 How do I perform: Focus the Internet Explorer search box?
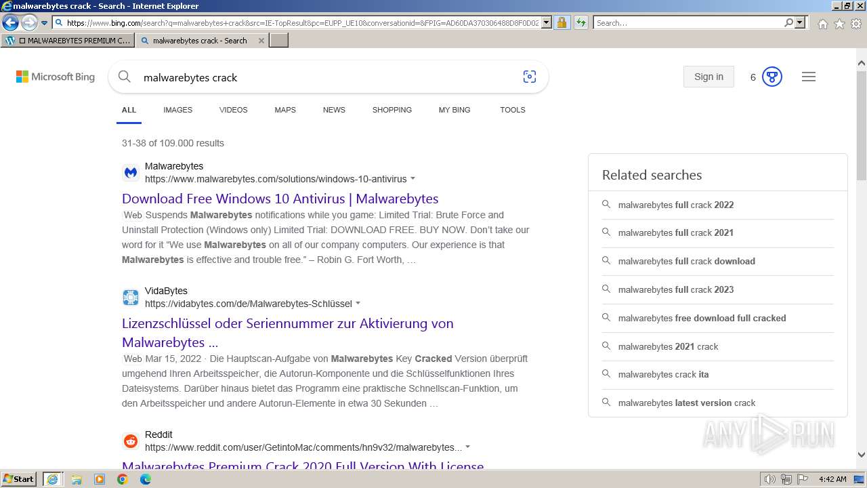pos(688,23)
